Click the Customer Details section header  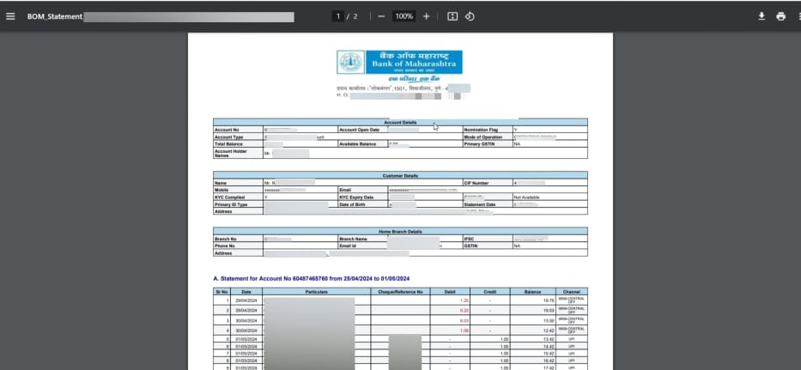[x=400, y=176]
